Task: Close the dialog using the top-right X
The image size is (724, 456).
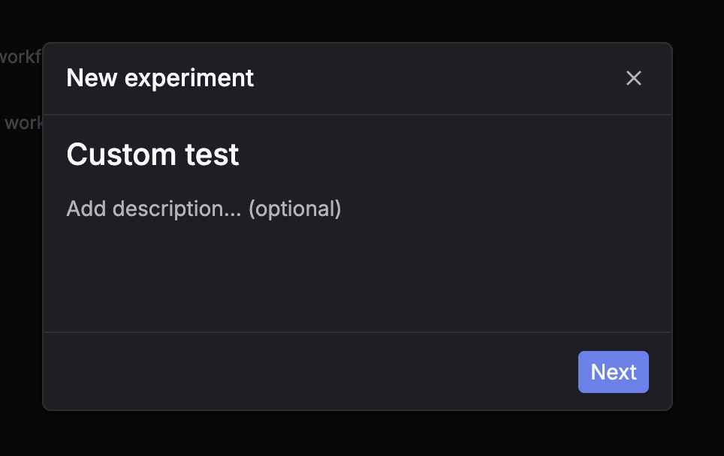Action: (633, 78)
